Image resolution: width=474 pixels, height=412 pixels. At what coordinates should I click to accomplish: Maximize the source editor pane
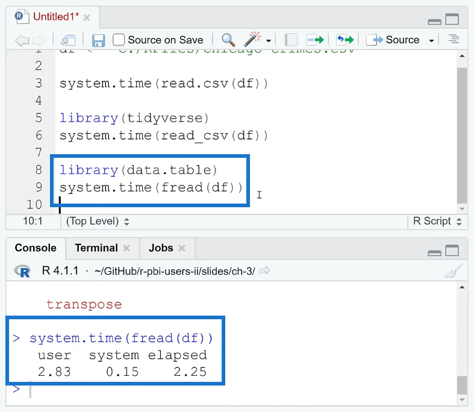click(x=452, y=19)
